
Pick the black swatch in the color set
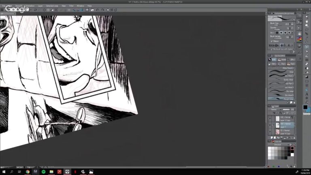coord(292,148)
